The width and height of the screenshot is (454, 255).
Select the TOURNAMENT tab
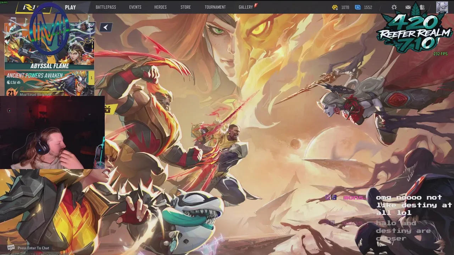pos(215,7)
